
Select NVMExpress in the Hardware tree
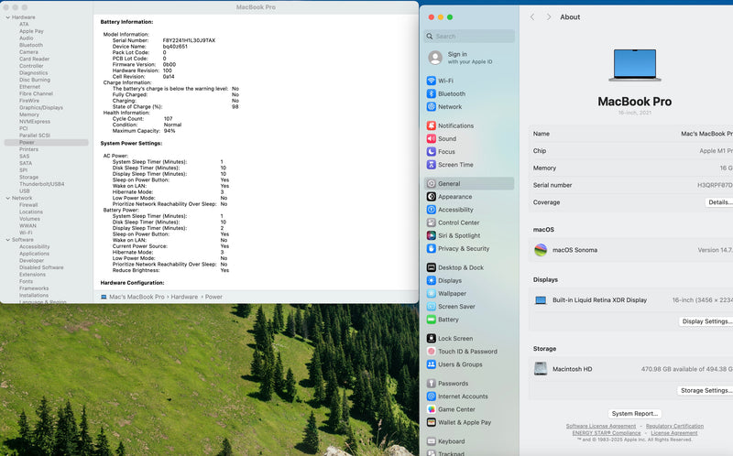coord(35,122)
